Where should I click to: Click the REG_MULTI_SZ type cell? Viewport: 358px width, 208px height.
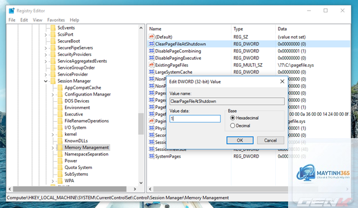248,65
